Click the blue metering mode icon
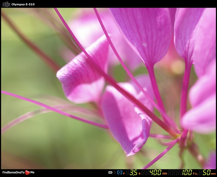The width and height of the screenshot is (217, 177). coord(120,172)
